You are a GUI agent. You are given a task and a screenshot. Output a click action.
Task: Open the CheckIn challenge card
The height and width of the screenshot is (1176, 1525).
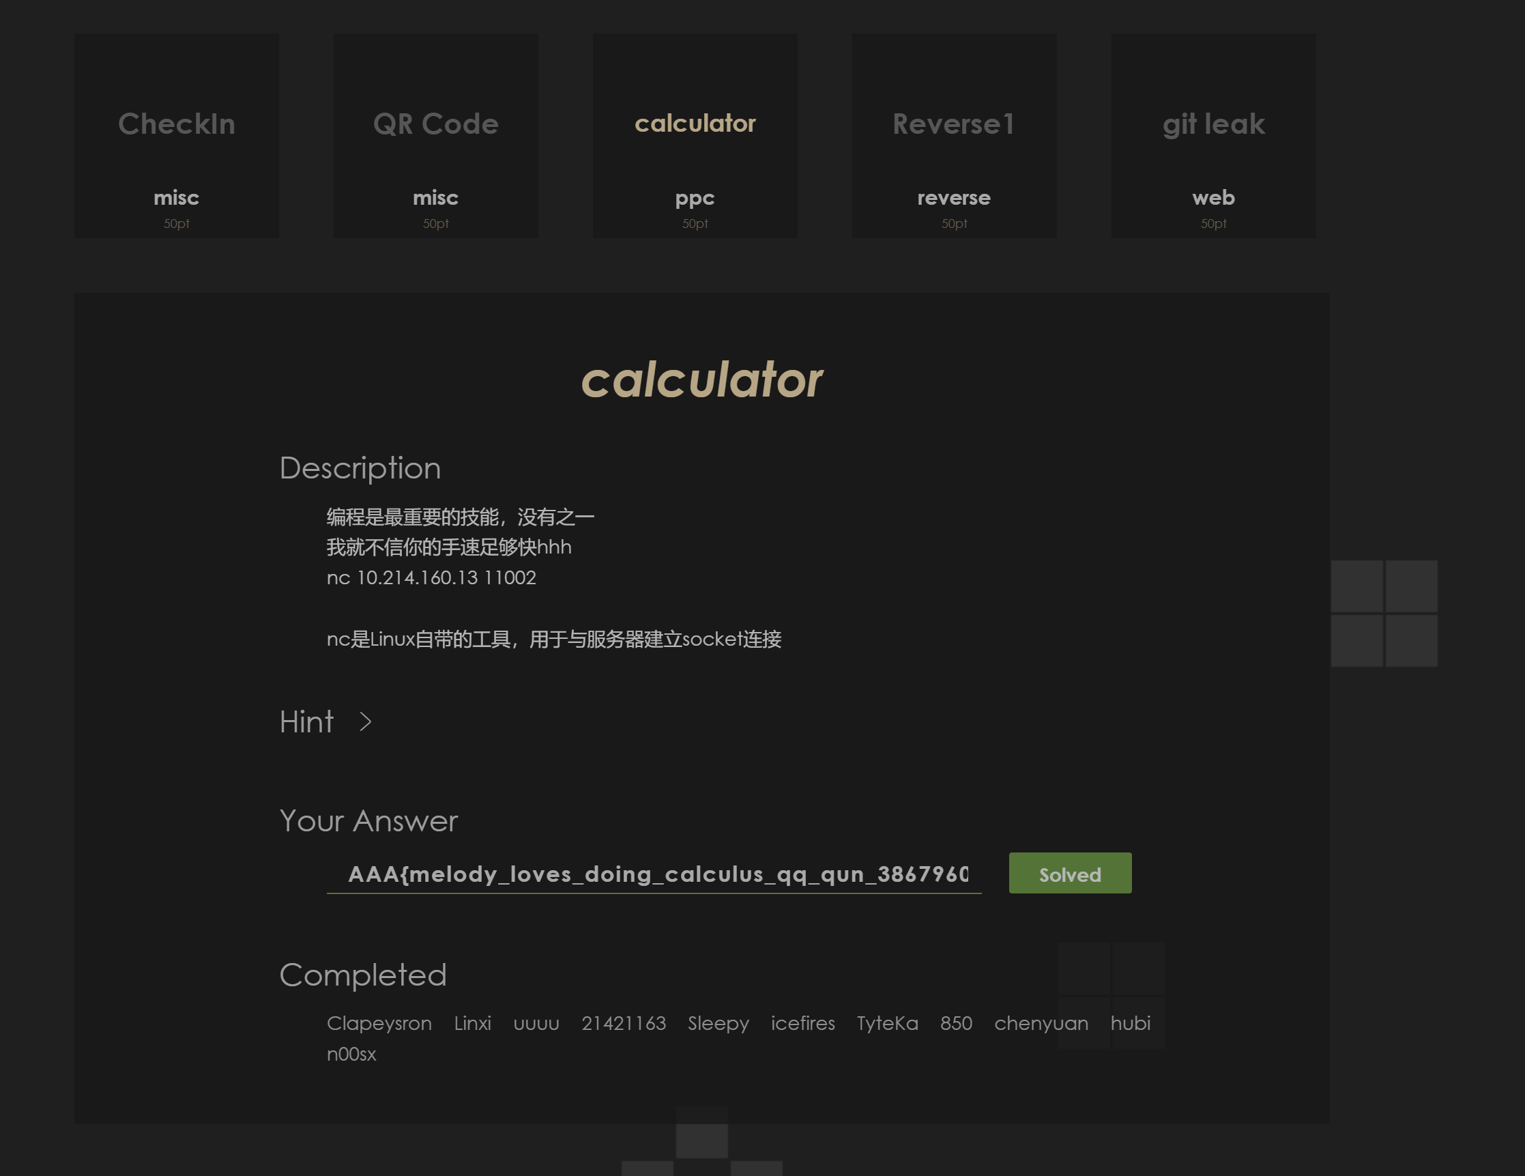coord(177,135)
